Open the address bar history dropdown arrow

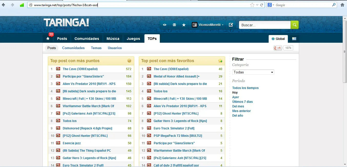point(257,5)
